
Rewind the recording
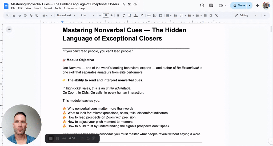(x=64, y=138)
